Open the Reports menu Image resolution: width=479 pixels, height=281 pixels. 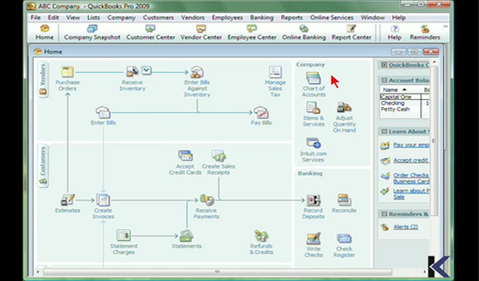292,18
